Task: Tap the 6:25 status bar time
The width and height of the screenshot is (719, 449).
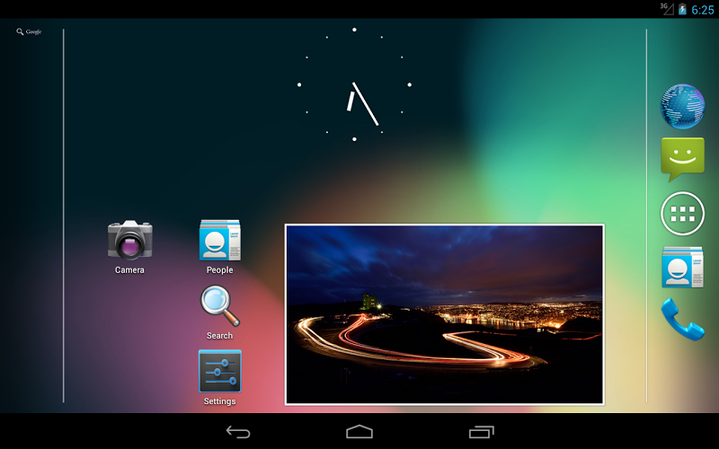Action: coord(703,10)
